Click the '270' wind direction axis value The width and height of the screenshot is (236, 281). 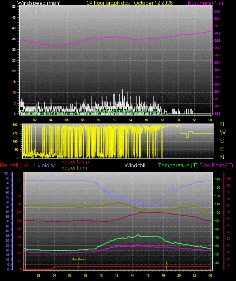pos(15,133)
